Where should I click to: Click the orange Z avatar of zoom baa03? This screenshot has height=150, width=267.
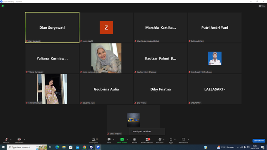(106, 27)
